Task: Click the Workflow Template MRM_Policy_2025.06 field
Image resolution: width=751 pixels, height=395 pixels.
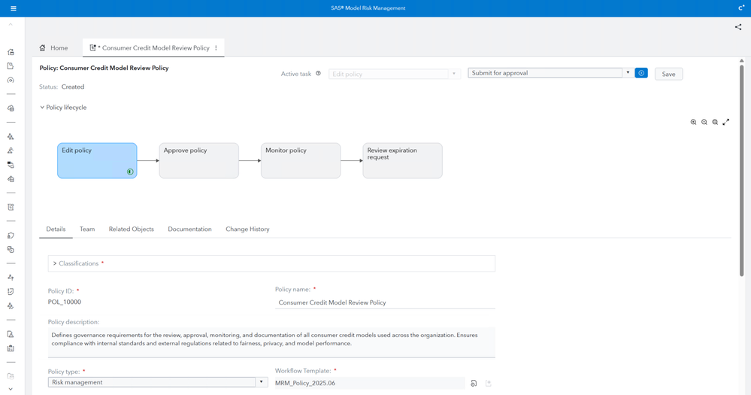Action: tap(370, 383)
